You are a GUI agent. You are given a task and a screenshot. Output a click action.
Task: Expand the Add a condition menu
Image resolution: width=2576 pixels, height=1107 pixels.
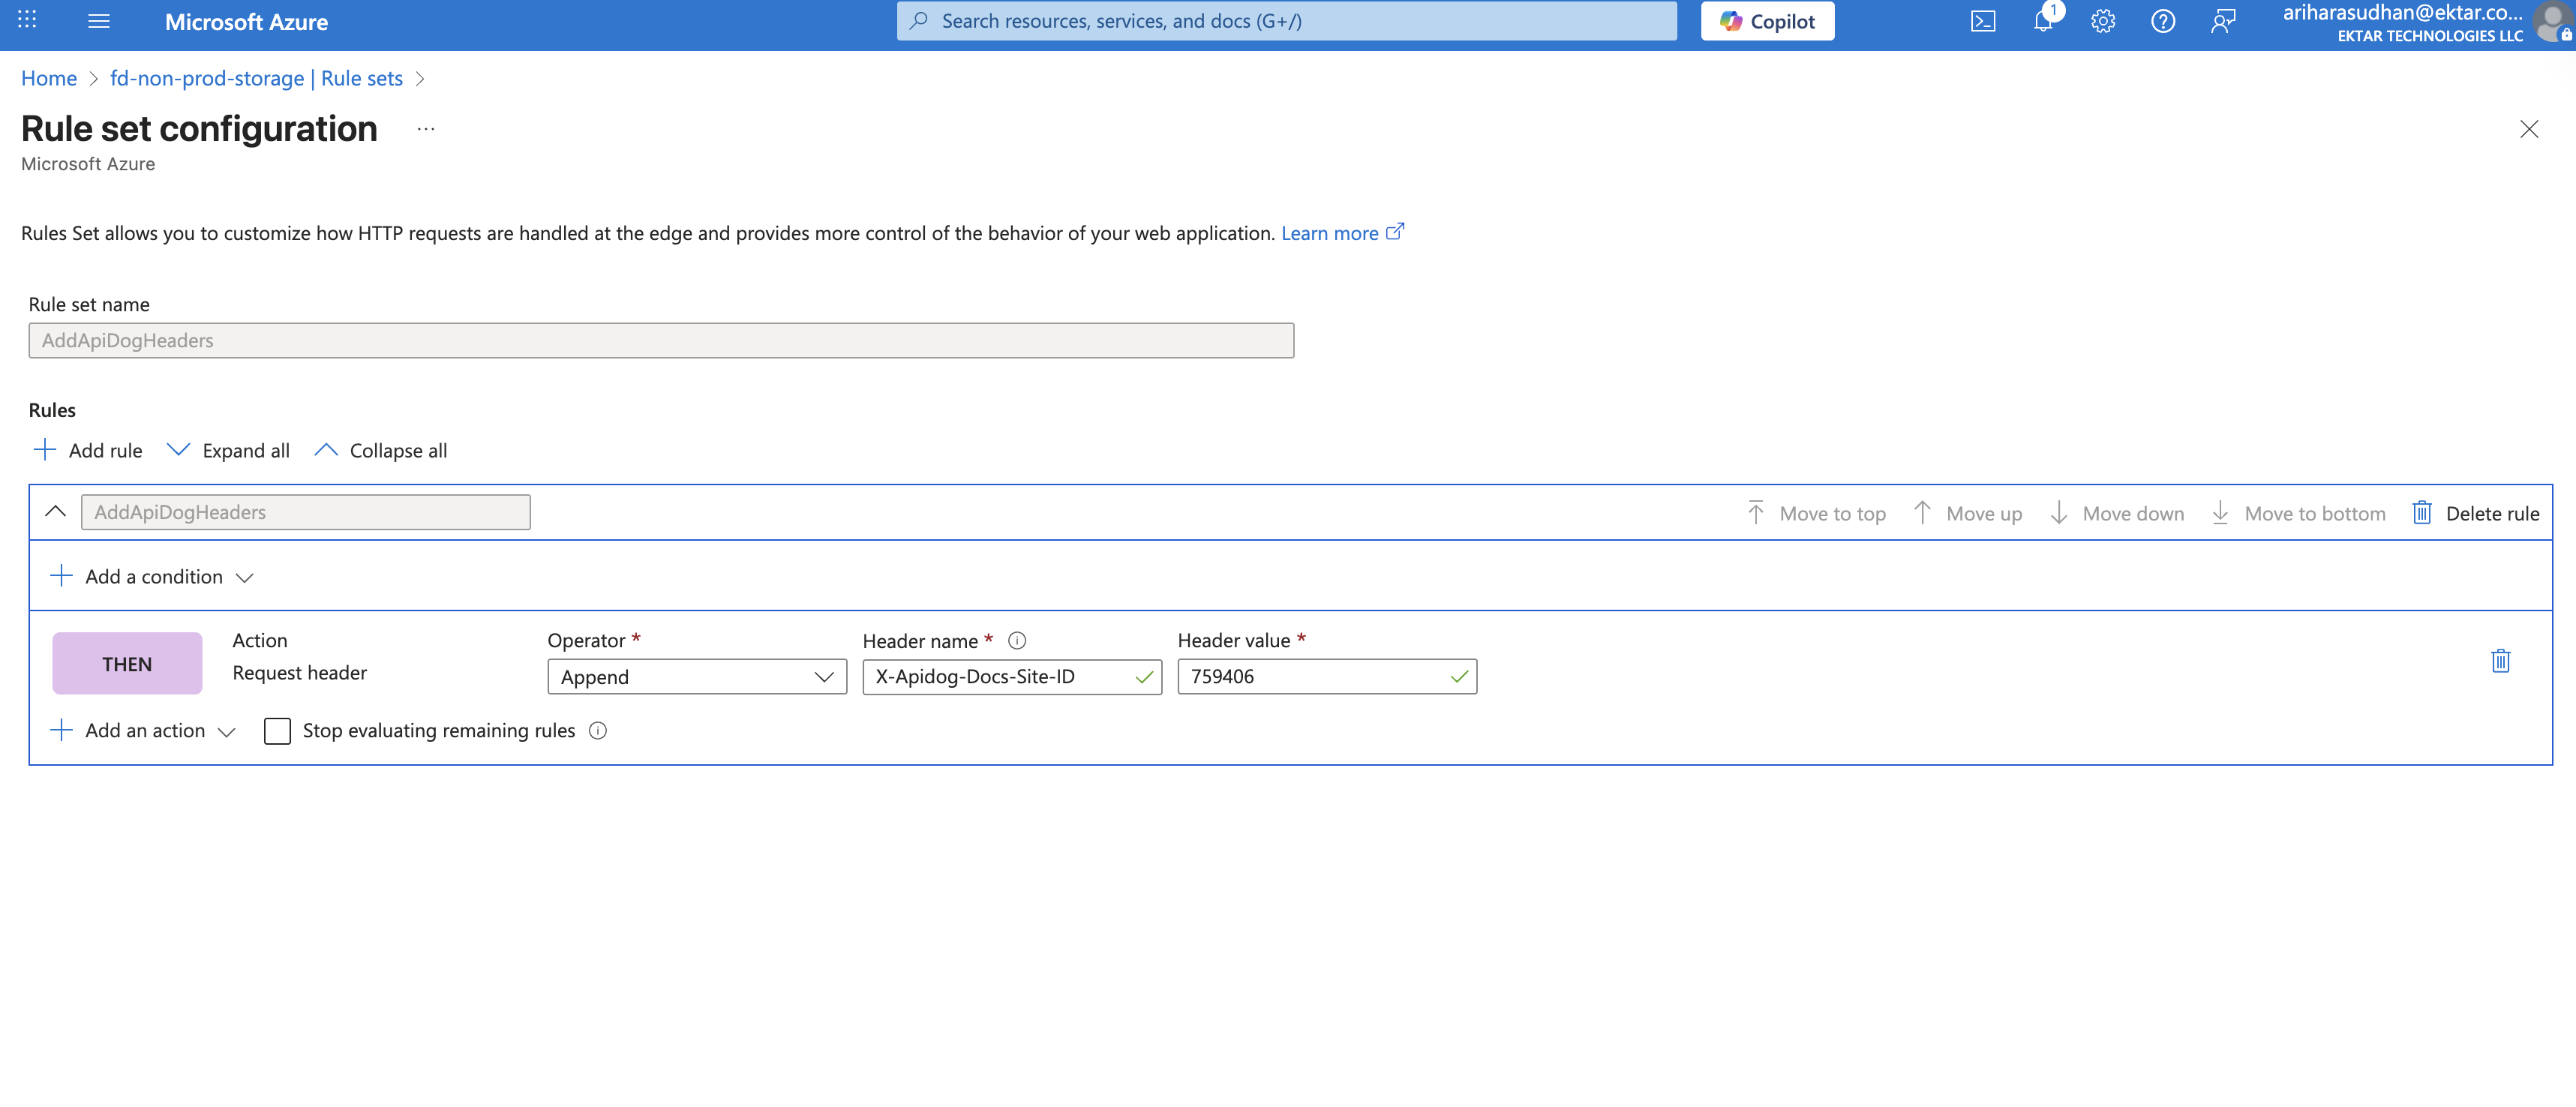coord(152,577)
